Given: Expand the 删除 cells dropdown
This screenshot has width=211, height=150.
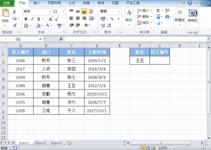Looking at the screenshot, I should point(151,17).
